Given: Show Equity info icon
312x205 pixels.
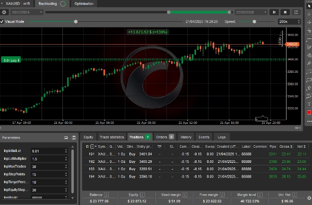Looking at the screenshot, I should (142, 195).
